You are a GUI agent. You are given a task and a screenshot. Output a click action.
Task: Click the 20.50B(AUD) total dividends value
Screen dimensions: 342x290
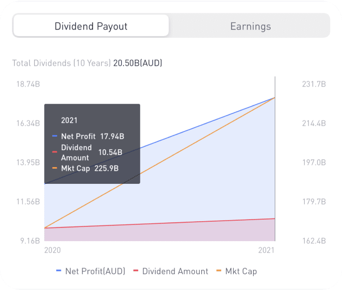coord(138,63)
